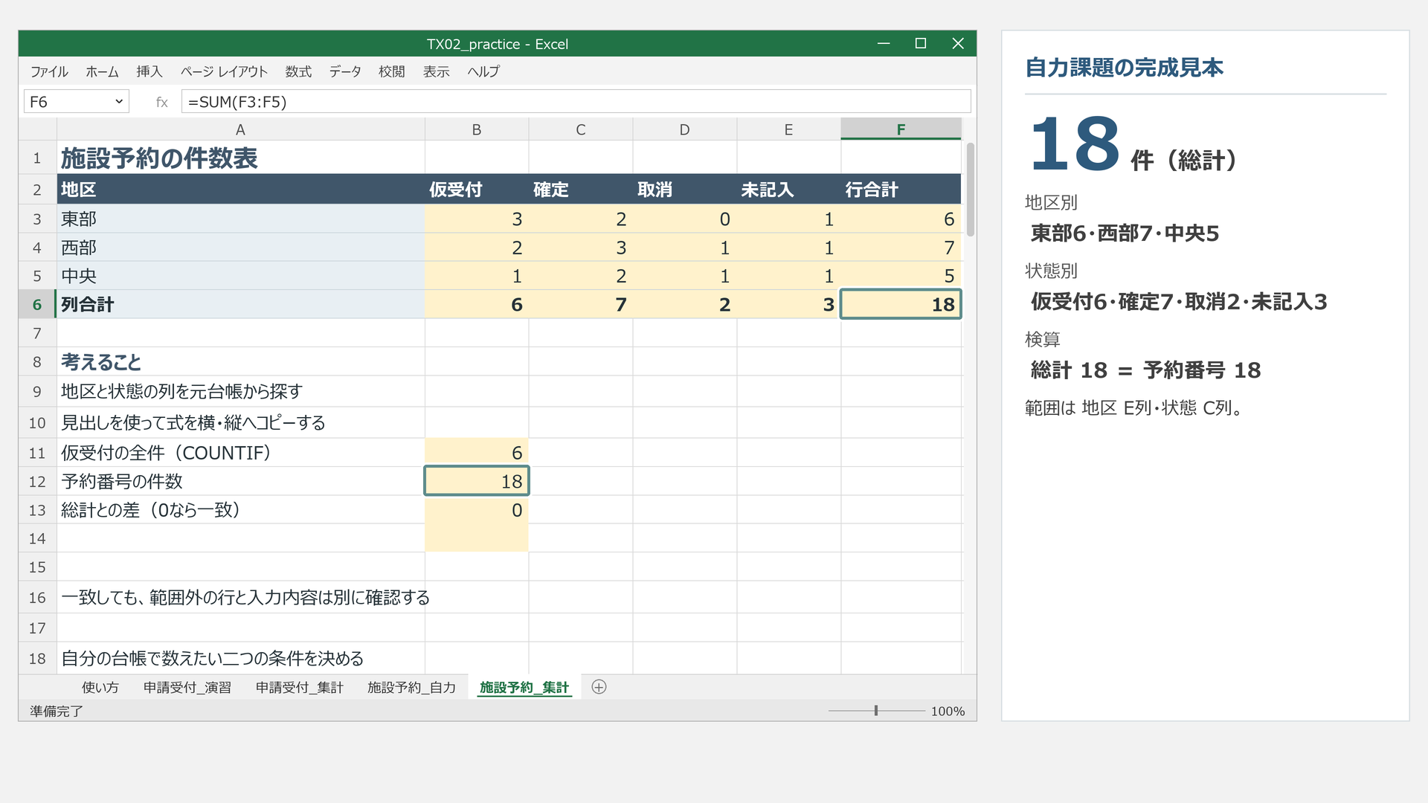Select cell F6 total 18
This screenshot has width=1428, height=803.
coord(901,304)
